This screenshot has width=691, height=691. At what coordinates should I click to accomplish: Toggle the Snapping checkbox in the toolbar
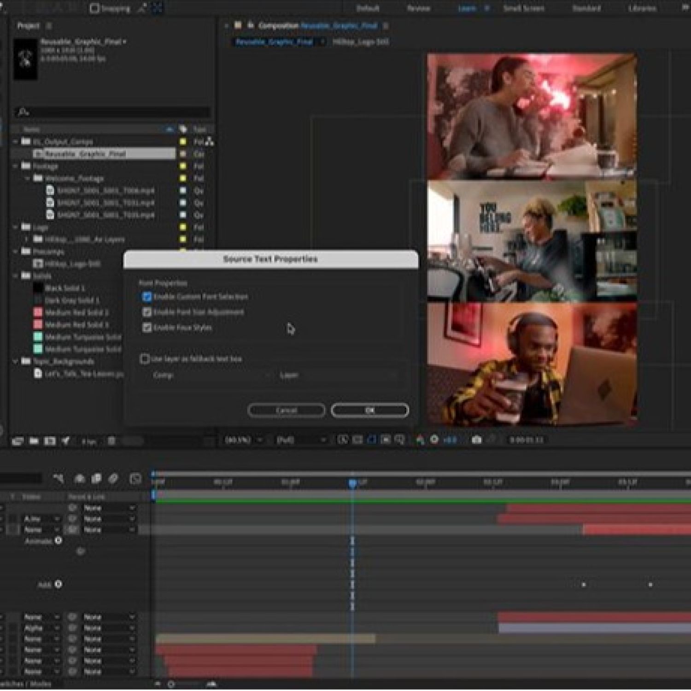pos(94,8)
